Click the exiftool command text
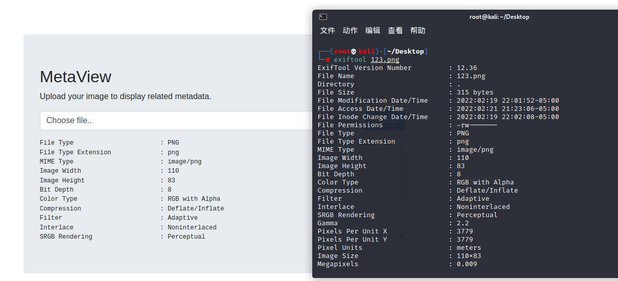 tap(350, 60)
